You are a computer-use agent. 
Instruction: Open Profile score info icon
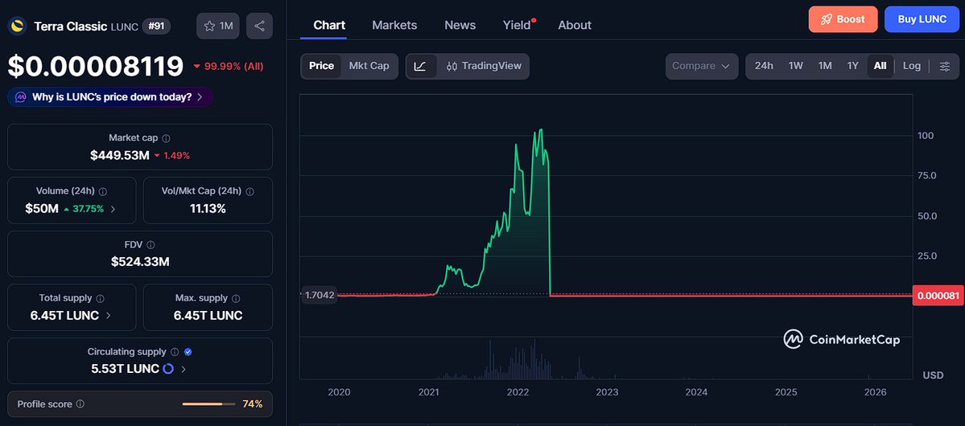pos(80,404)
